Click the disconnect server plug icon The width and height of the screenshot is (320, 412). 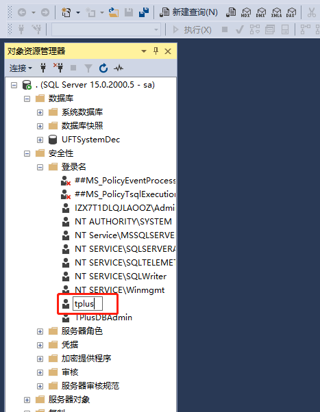[x=58, y=68]
